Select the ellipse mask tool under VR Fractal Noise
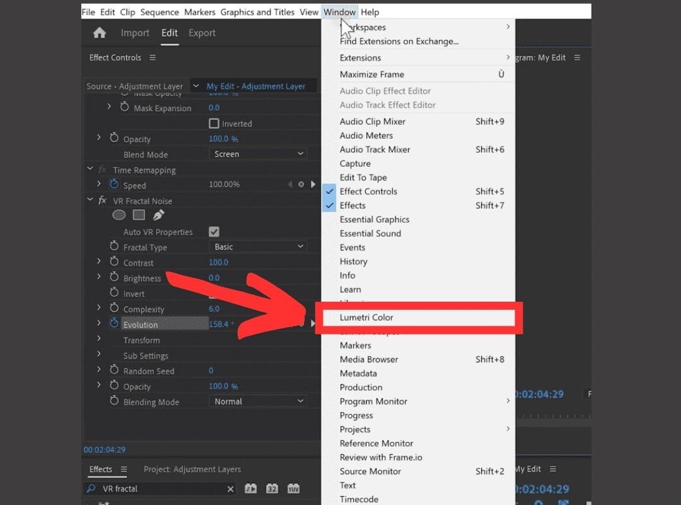 coord(119,215)
